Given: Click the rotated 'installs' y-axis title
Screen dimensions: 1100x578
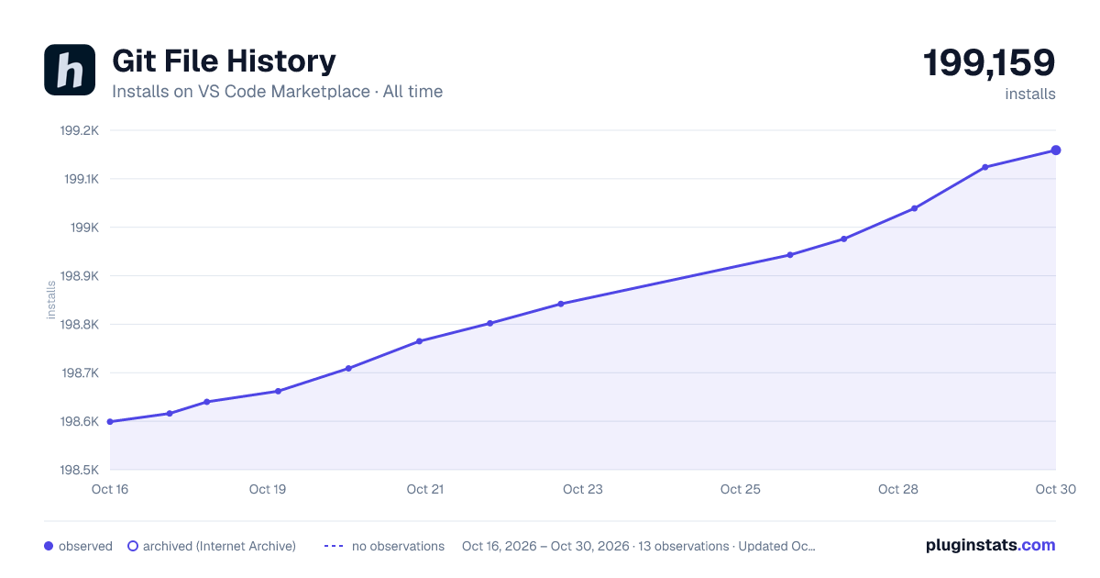Looking at the screenshot, I should point(51,300).
